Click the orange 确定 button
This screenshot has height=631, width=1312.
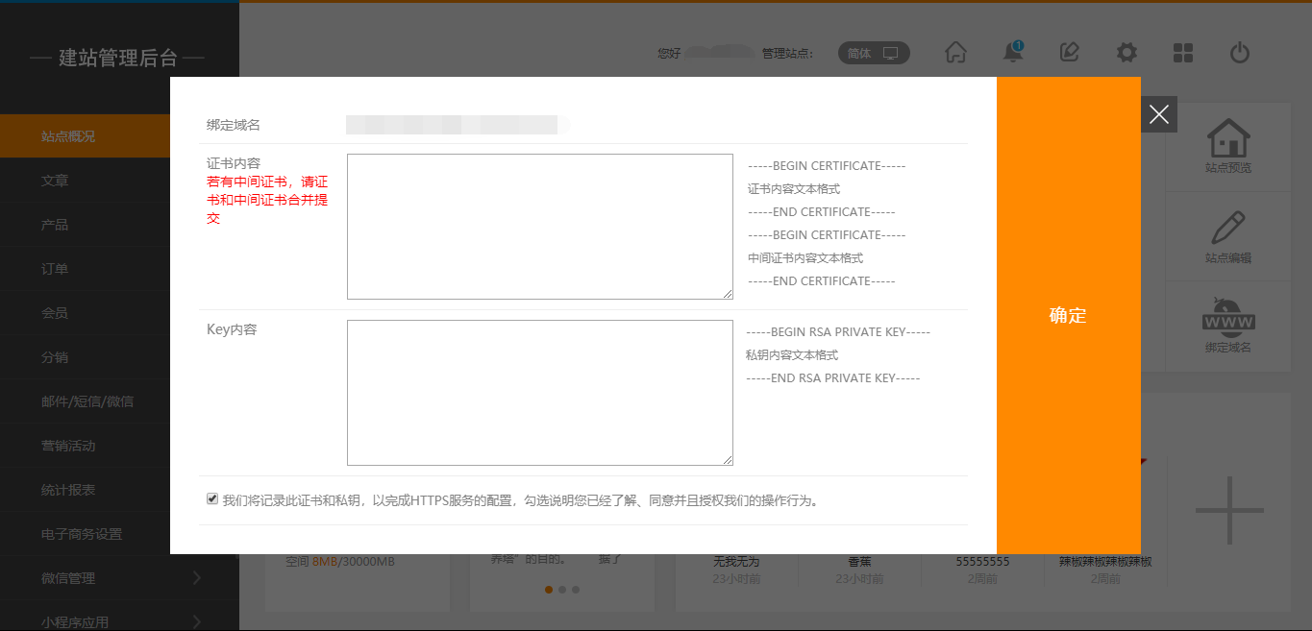point(1068,315)
